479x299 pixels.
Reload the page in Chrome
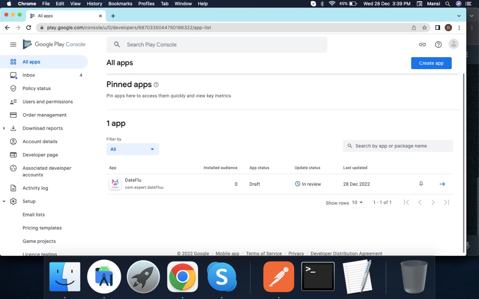point(28,28)
